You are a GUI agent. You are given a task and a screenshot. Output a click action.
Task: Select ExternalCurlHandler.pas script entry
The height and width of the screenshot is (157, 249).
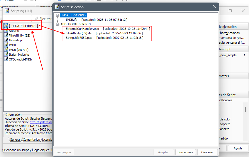[82, 29]
